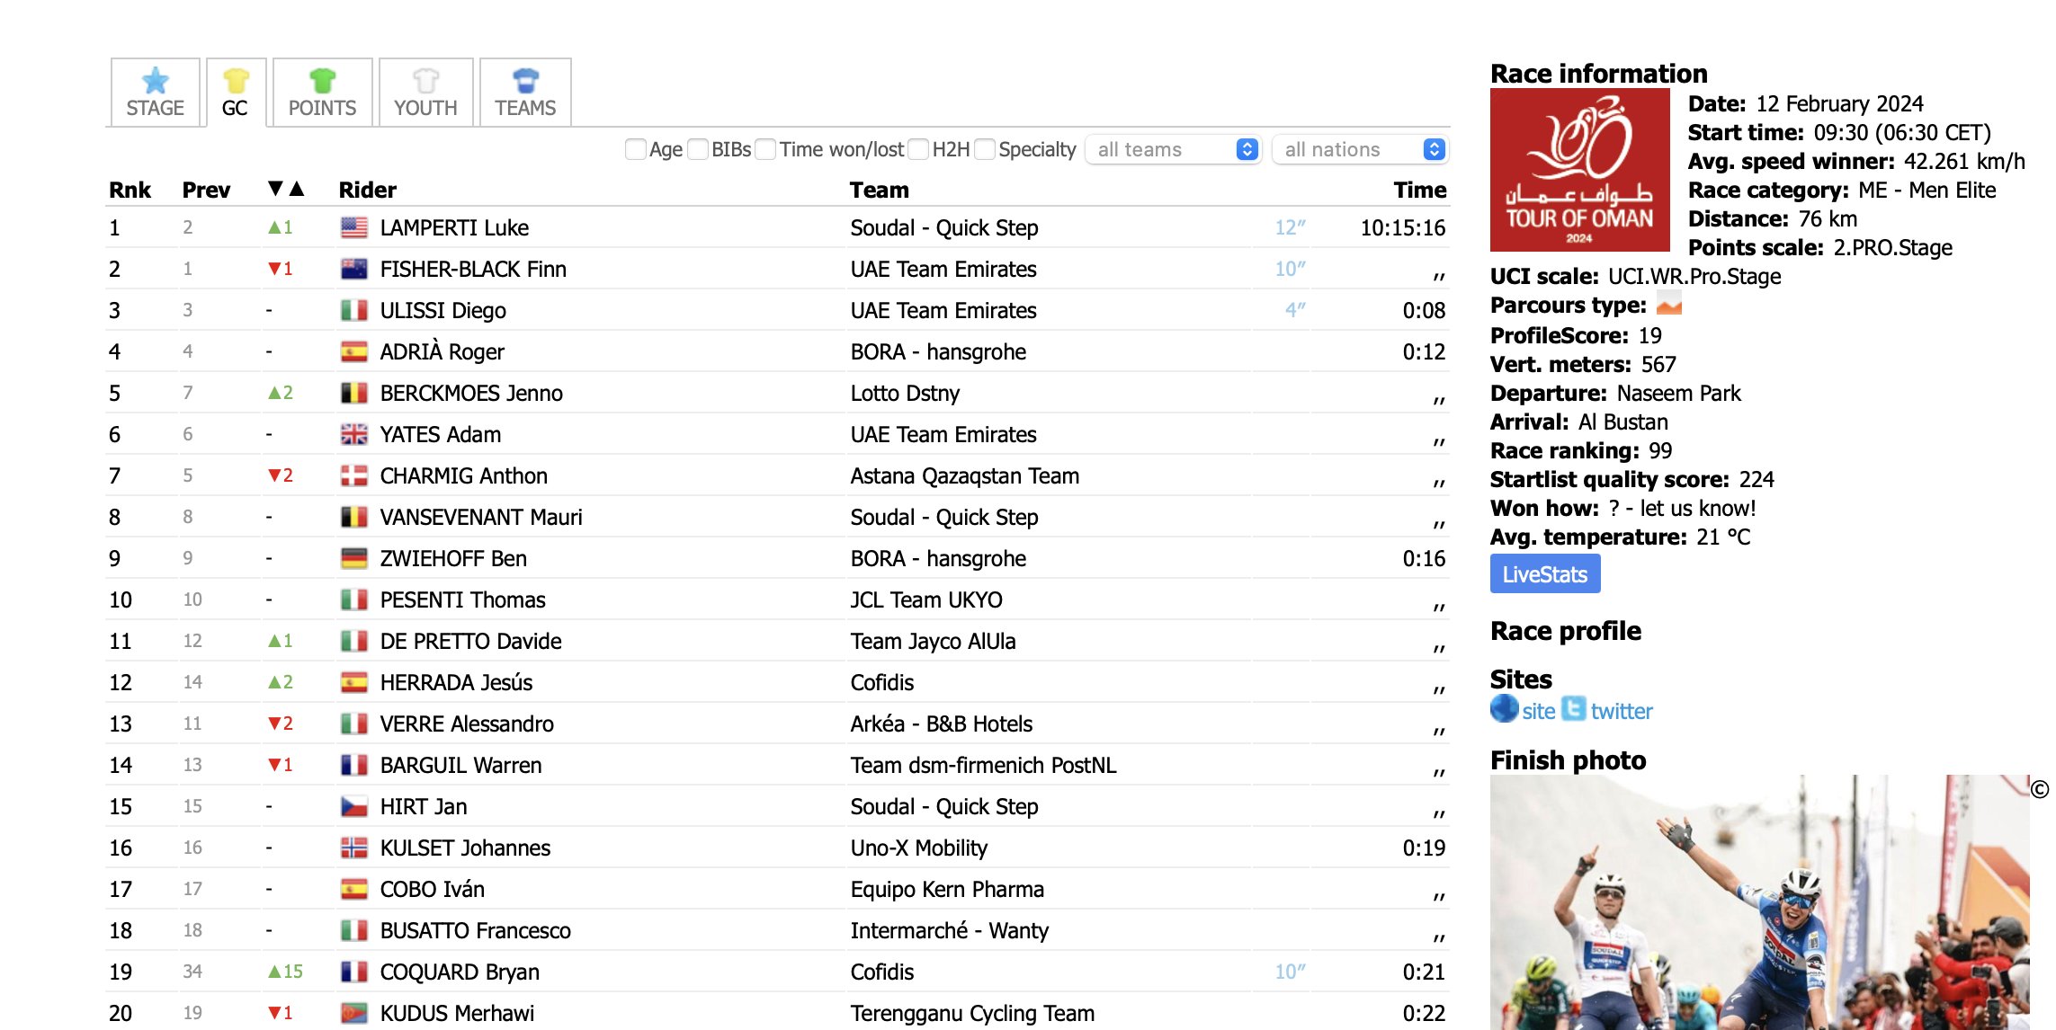Sort by the Rnk column header

click(x=130, y=190)
